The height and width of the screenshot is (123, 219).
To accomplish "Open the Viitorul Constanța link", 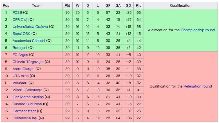I will point(27,90).
